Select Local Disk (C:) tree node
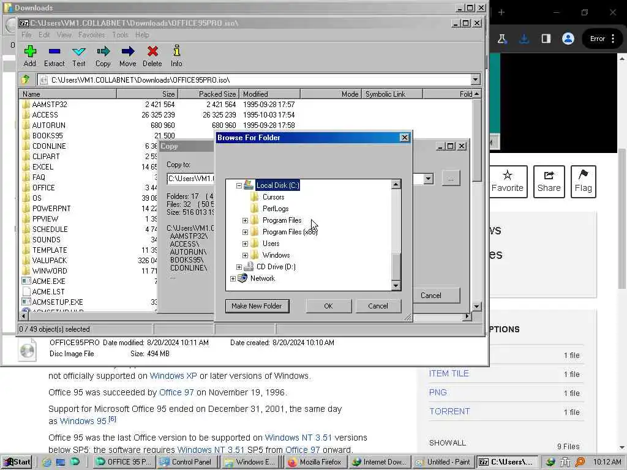This screenshot has width=627, height=470. click(277, 185)
